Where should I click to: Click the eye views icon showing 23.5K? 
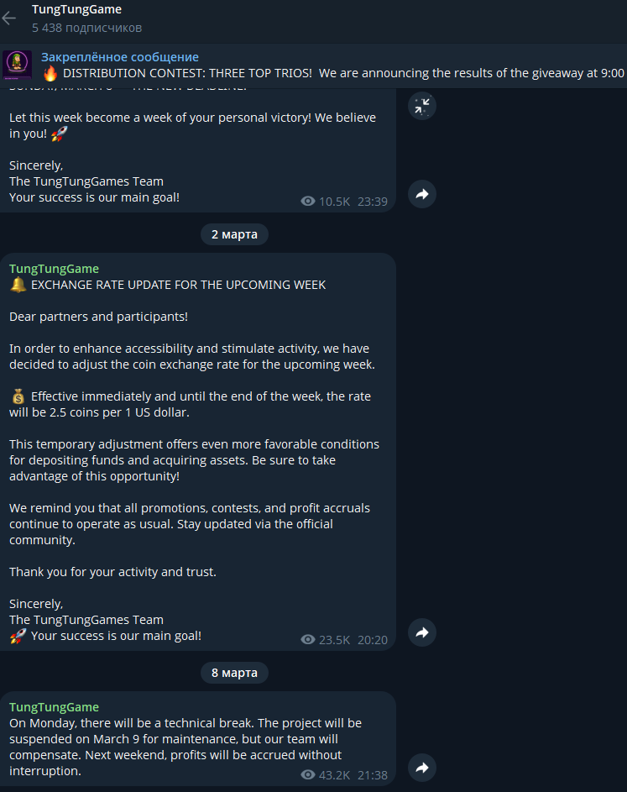point(308,640)
